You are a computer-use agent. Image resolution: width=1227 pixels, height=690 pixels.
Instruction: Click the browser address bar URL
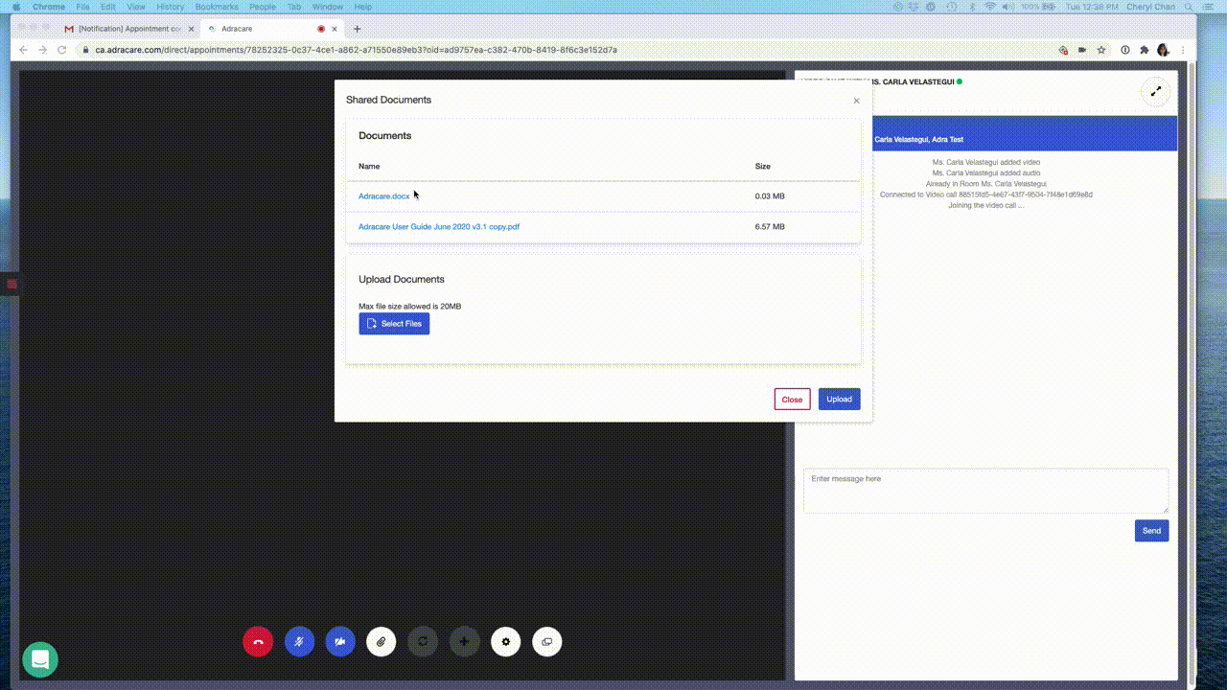pyautogui.click(x=356, y=50)
